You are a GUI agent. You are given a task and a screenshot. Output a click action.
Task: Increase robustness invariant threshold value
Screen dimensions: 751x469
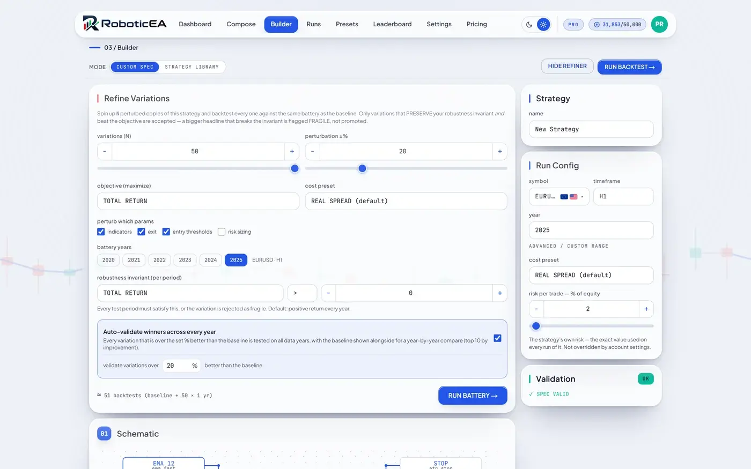click(500, 293)
